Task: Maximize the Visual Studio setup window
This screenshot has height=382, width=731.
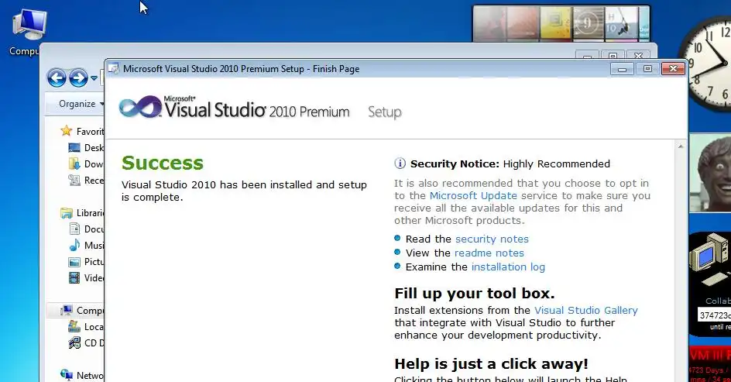Action: 647,69
